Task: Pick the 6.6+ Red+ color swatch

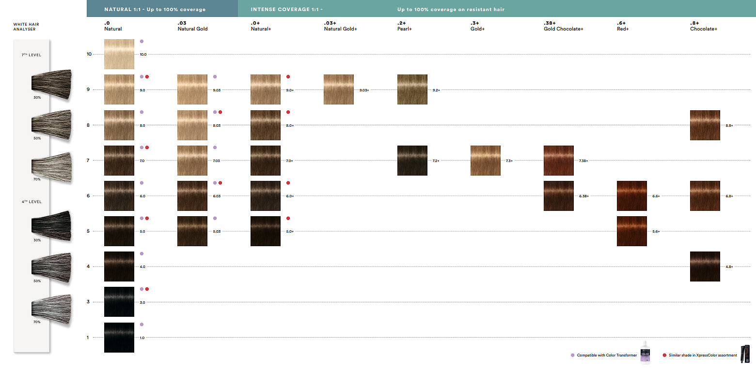Action: 631,196
